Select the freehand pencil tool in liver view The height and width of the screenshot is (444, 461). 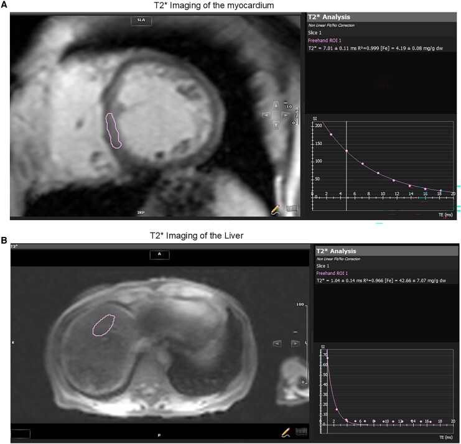pyautogui.click(x=286, y=432)
